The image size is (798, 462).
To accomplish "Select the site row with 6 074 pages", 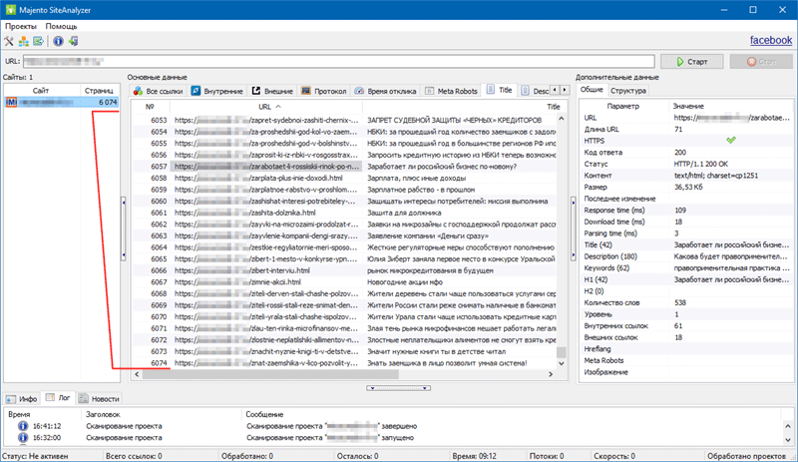I will [x=62, y=103].
